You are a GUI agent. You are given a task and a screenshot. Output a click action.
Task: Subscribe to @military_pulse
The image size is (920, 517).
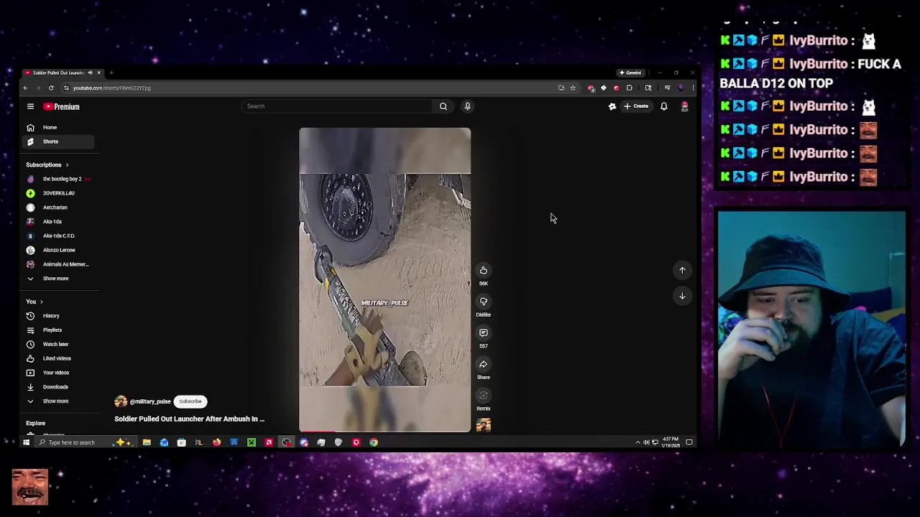point(190,401)
